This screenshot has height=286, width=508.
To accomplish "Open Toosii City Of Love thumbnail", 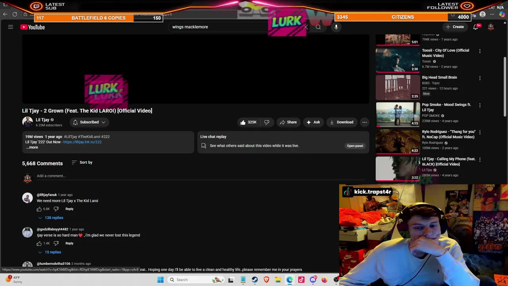I will [398, 60].
